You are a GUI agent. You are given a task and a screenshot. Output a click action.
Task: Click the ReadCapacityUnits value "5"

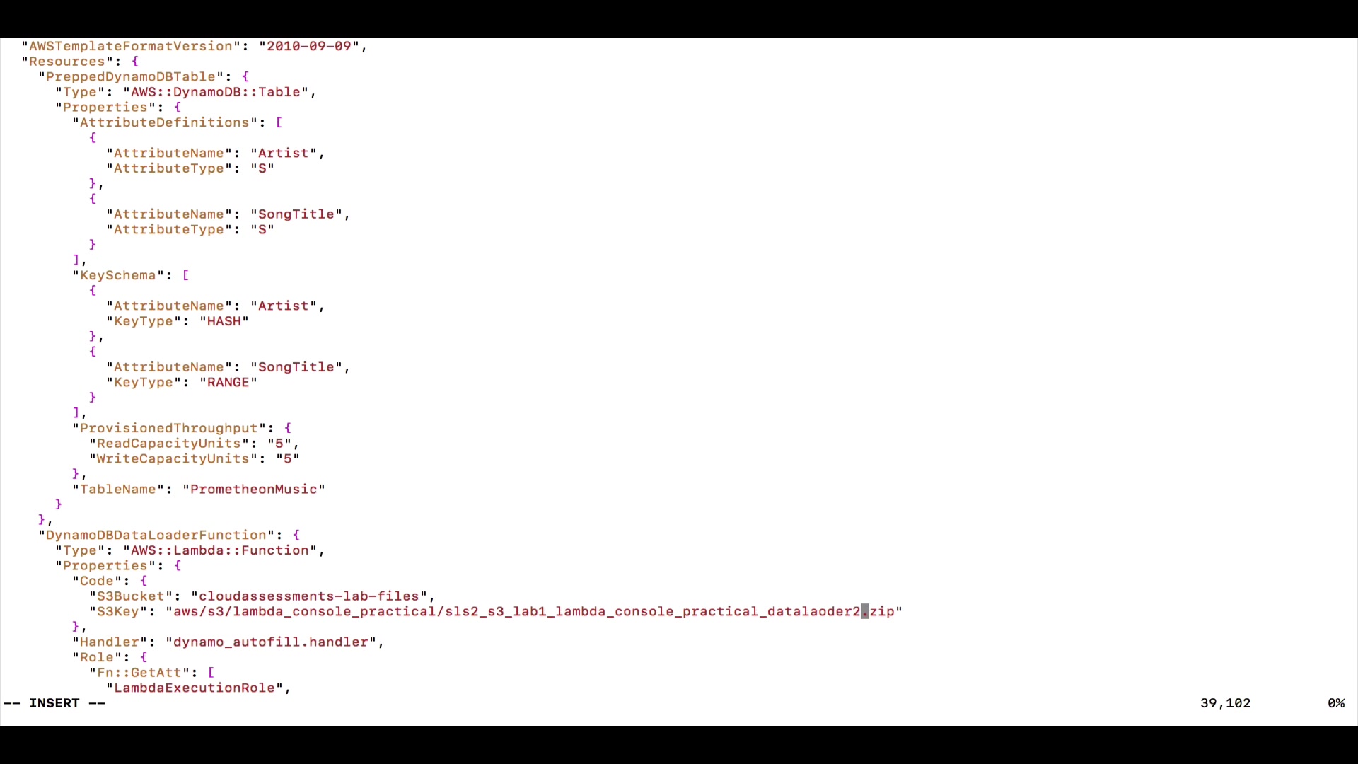[279, 444]
